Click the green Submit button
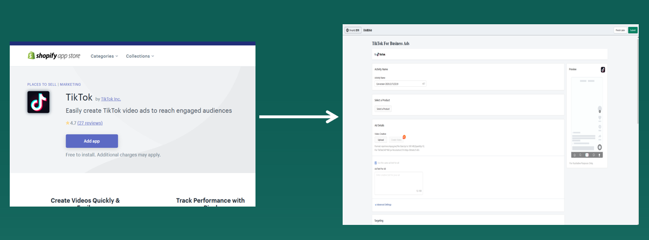 coord(633,30)
